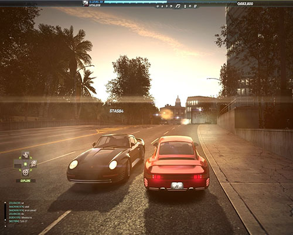Click the VITALEXS driver name
The height and width of the screenshot is (235, 293).
(95, 5)
